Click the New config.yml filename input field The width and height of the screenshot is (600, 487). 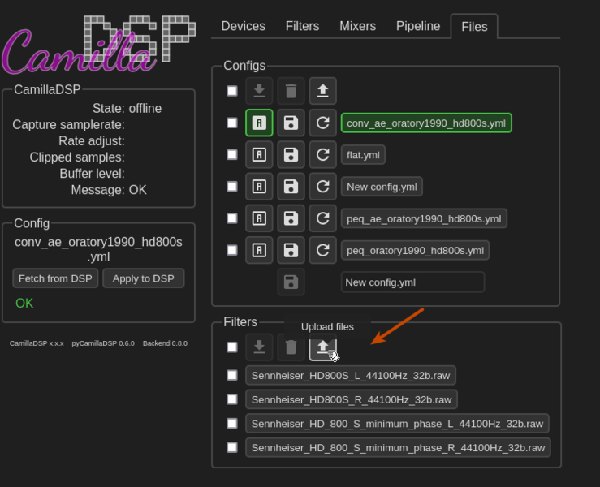tap(412, 282)
